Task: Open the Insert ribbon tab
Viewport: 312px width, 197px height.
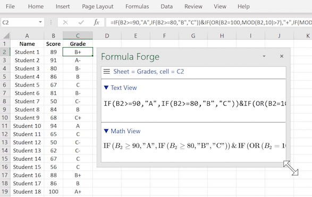Action: [x=63, y=6]
